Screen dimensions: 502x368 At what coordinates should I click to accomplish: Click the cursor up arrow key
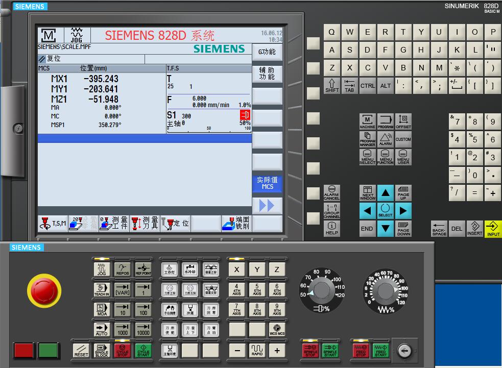(386, 193)
